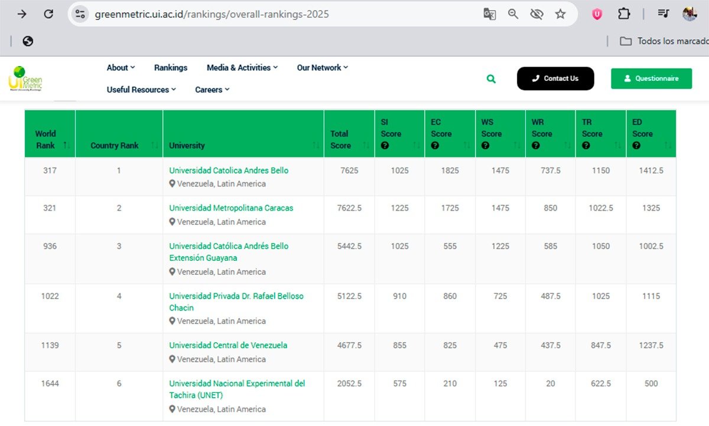709x426 pixels.
Task: Open the red shield extension icon
Action: 597,14
